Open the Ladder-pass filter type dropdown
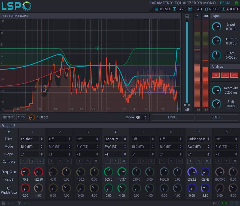This screenshot has height=206, width=240. 199,139
